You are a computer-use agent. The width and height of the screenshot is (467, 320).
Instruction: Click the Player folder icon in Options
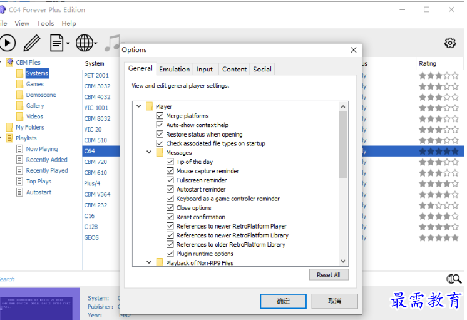click(x=150, y=106)
